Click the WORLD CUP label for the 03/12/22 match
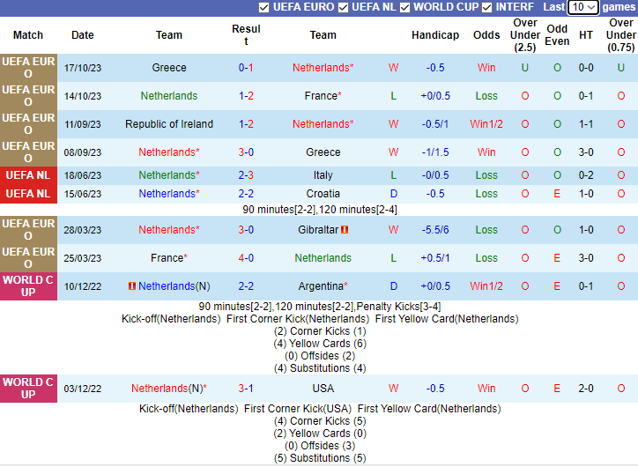This screenshot has height=467, width=638. (28, 389)
